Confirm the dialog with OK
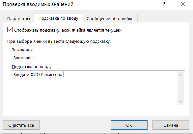Screen dimensions: 193x134 pyautogui.click(x=129, y=125)
